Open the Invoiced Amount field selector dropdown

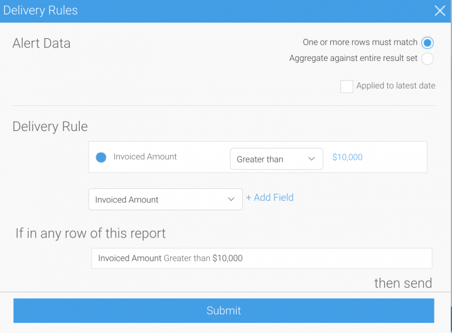[x=165, y=199]
